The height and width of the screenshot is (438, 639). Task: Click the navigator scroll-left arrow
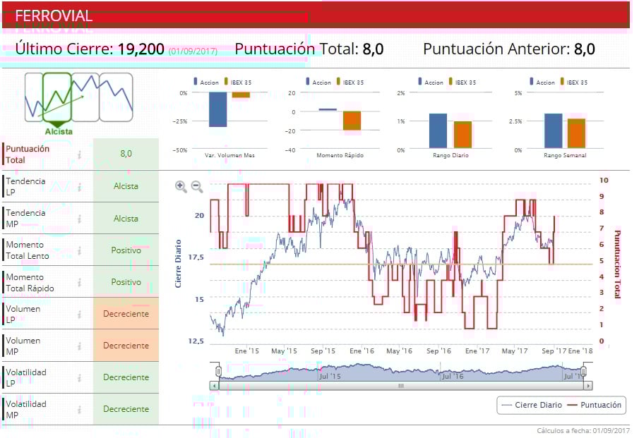coord(215,386)
